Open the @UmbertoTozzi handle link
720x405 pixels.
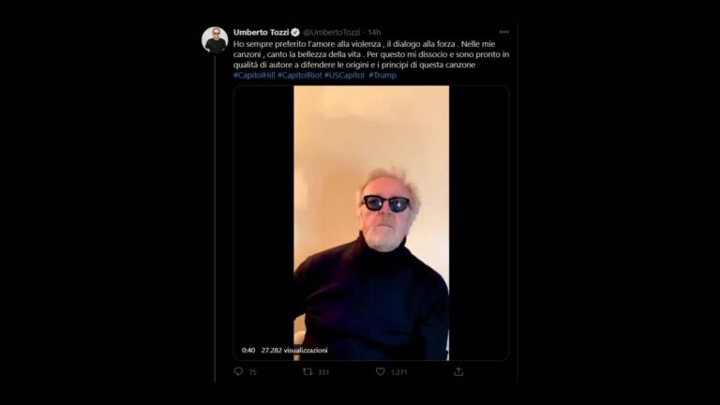tap(332, 32)
